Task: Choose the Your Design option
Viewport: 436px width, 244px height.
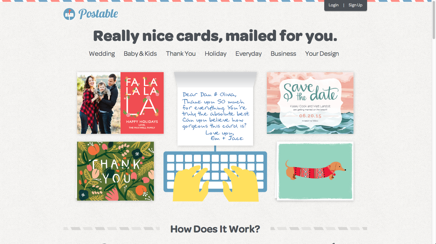Action: 322,54
